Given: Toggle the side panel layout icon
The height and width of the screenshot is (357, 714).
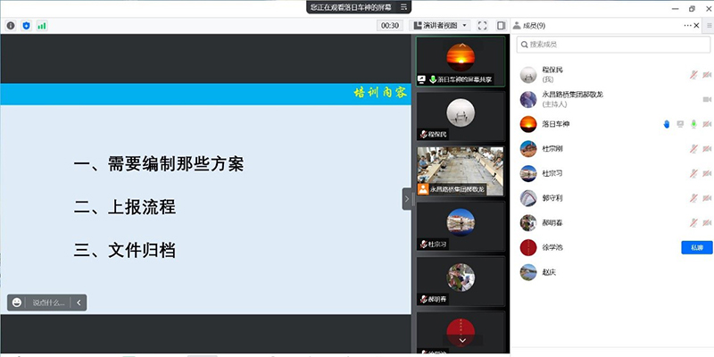Looking at the screenshot, I should 502,26.
